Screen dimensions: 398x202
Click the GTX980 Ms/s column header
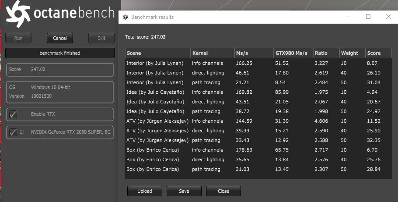[x=293, y=53]
